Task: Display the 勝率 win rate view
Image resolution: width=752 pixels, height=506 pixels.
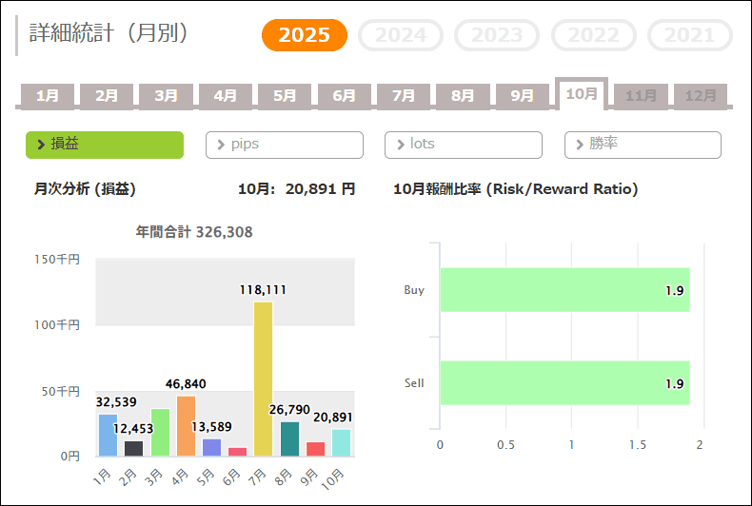Action: [x=643, y=145]
